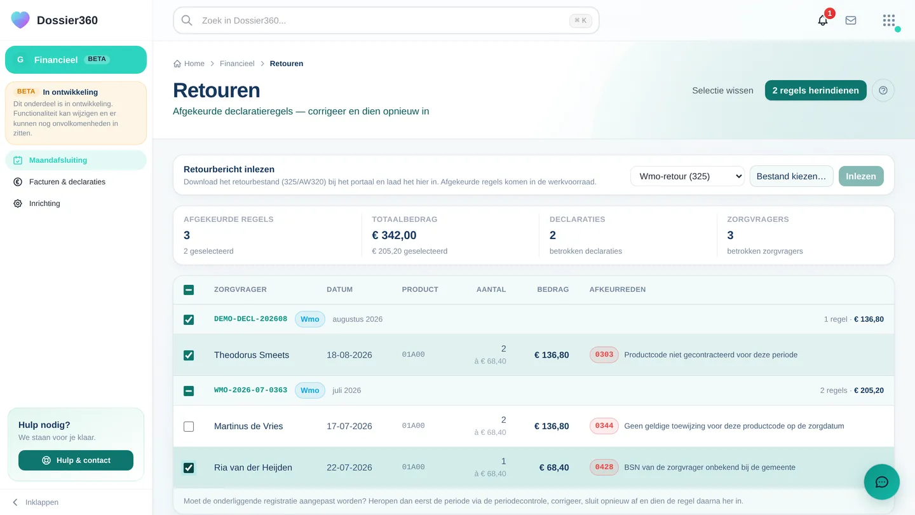Open Inrichting in the sidebar

76,203
